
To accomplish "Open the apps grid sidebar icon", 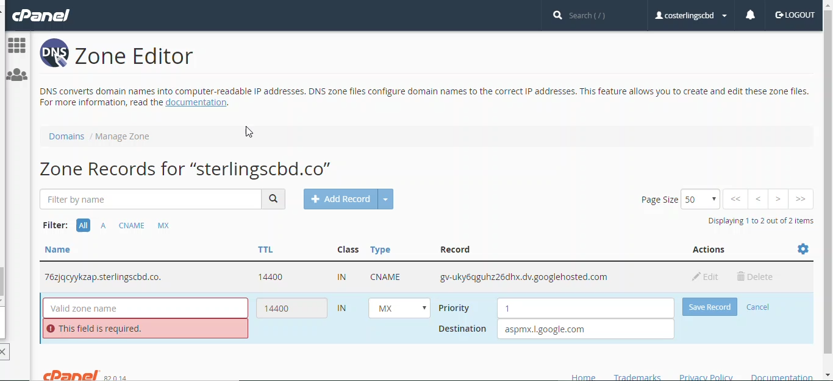I will pos(17,45).
